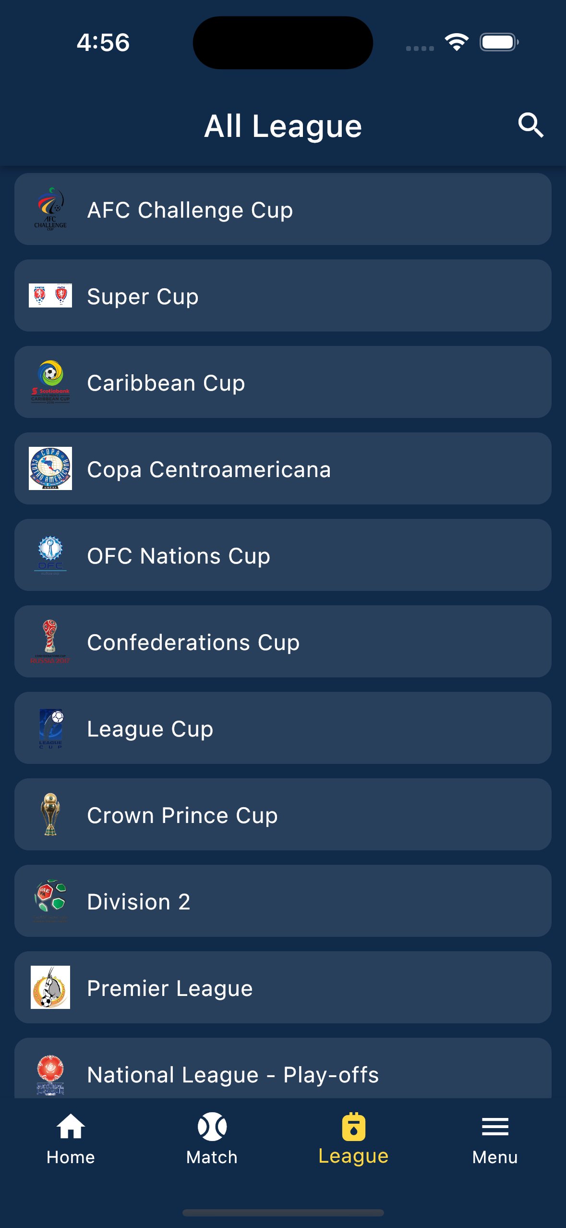The image size is (566, 1228).
Task: Open the hamburger Menu tab
Action: (495, 1139)
